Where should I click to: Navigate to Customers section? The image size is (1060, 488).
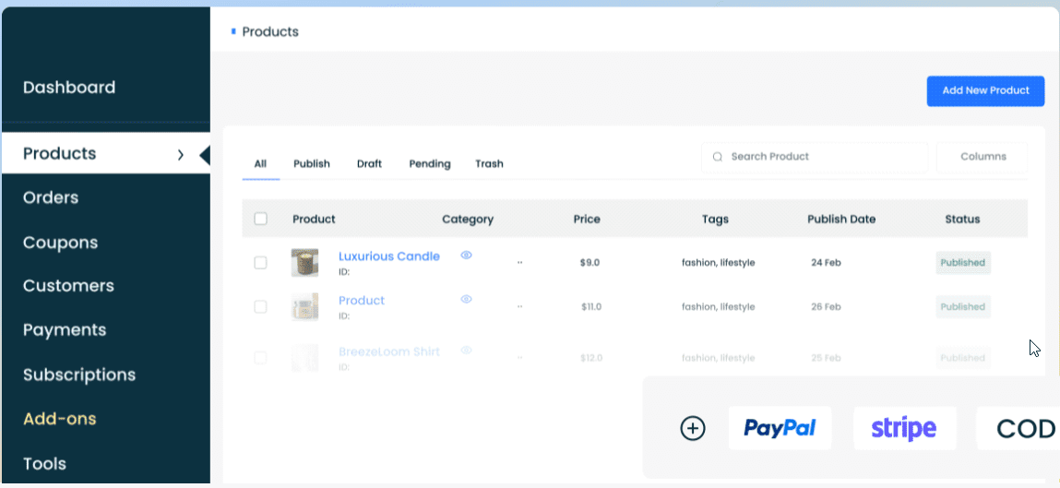click(68, 286)
